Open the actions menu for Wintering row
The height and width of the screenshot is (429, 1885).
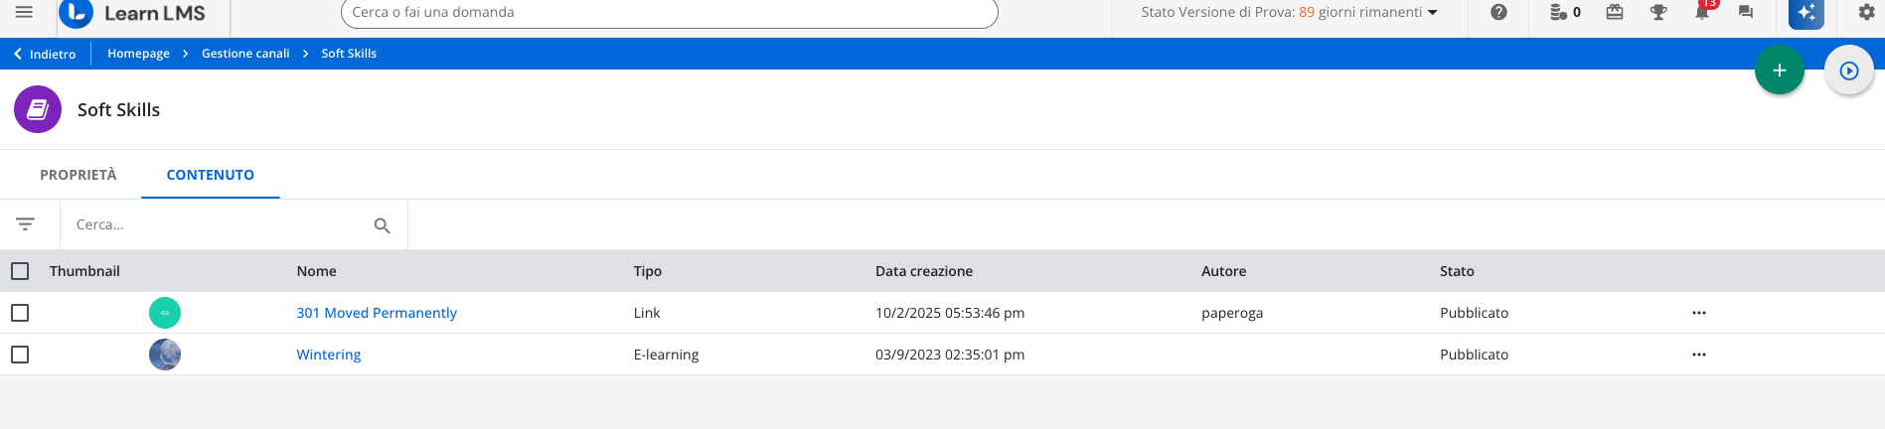pyautogui.click(x=1698, y=355)
